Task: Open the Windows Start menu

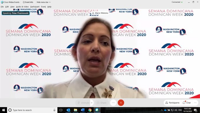Action: point(4,110)
